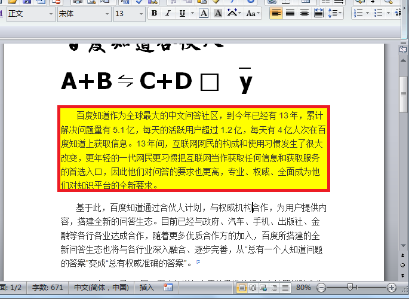Screen dimensions: 409x299
Task: Click the Aa change case icon
Action: (251, 13)
